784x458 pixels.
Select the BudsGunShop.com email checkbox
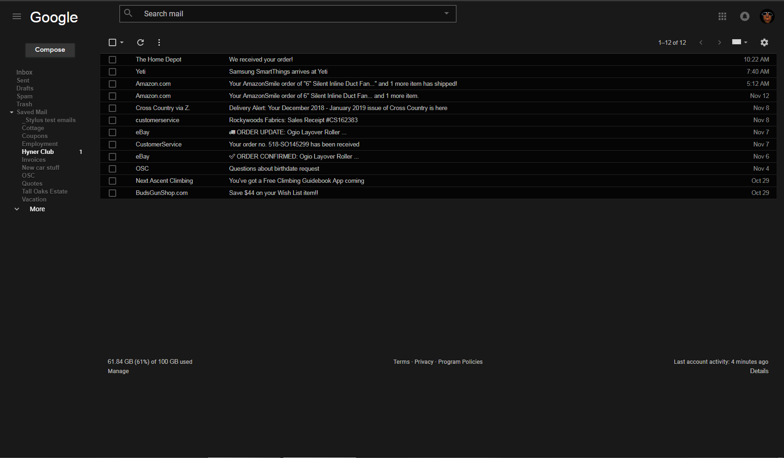click(112, 193)
